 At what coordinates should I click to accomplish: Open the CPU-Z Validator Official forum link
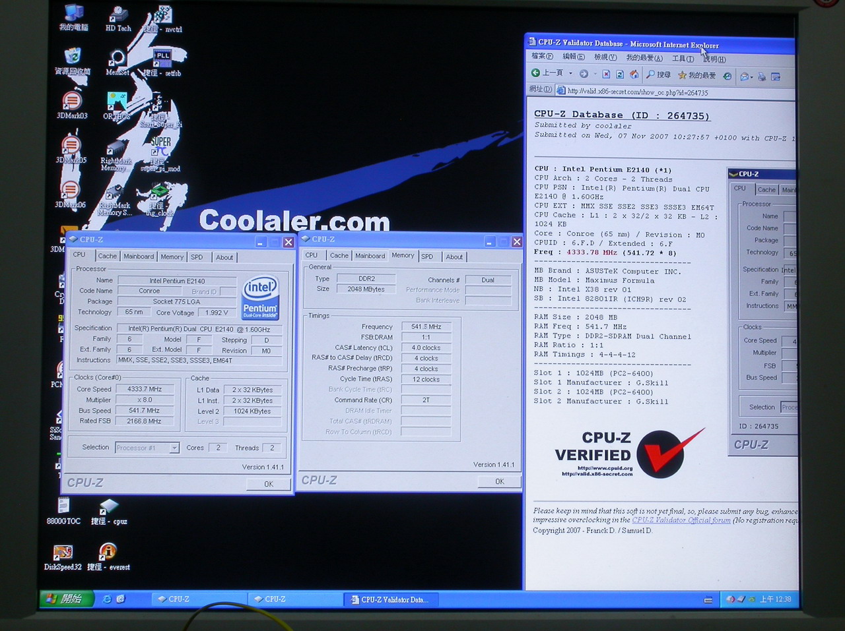pyautogui.click(x=681, y=520)
